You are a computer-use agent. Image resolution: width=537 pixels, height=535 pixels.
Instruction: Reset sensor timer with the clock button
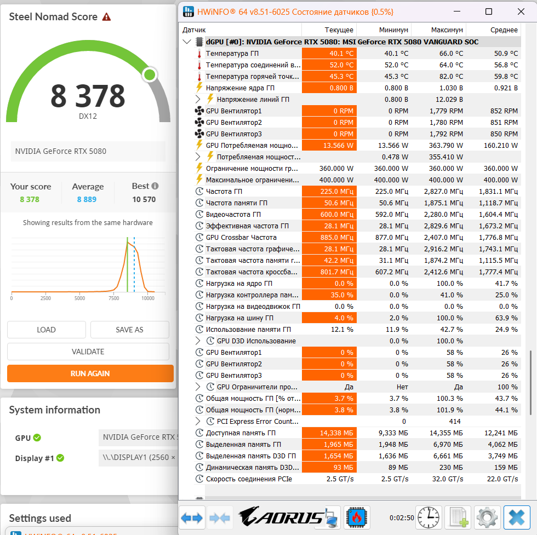click(429, 517)
